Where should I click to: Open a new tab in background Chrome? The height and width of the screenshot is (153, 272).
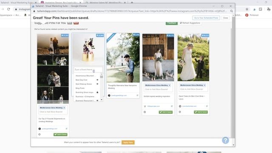click(132, 3)
